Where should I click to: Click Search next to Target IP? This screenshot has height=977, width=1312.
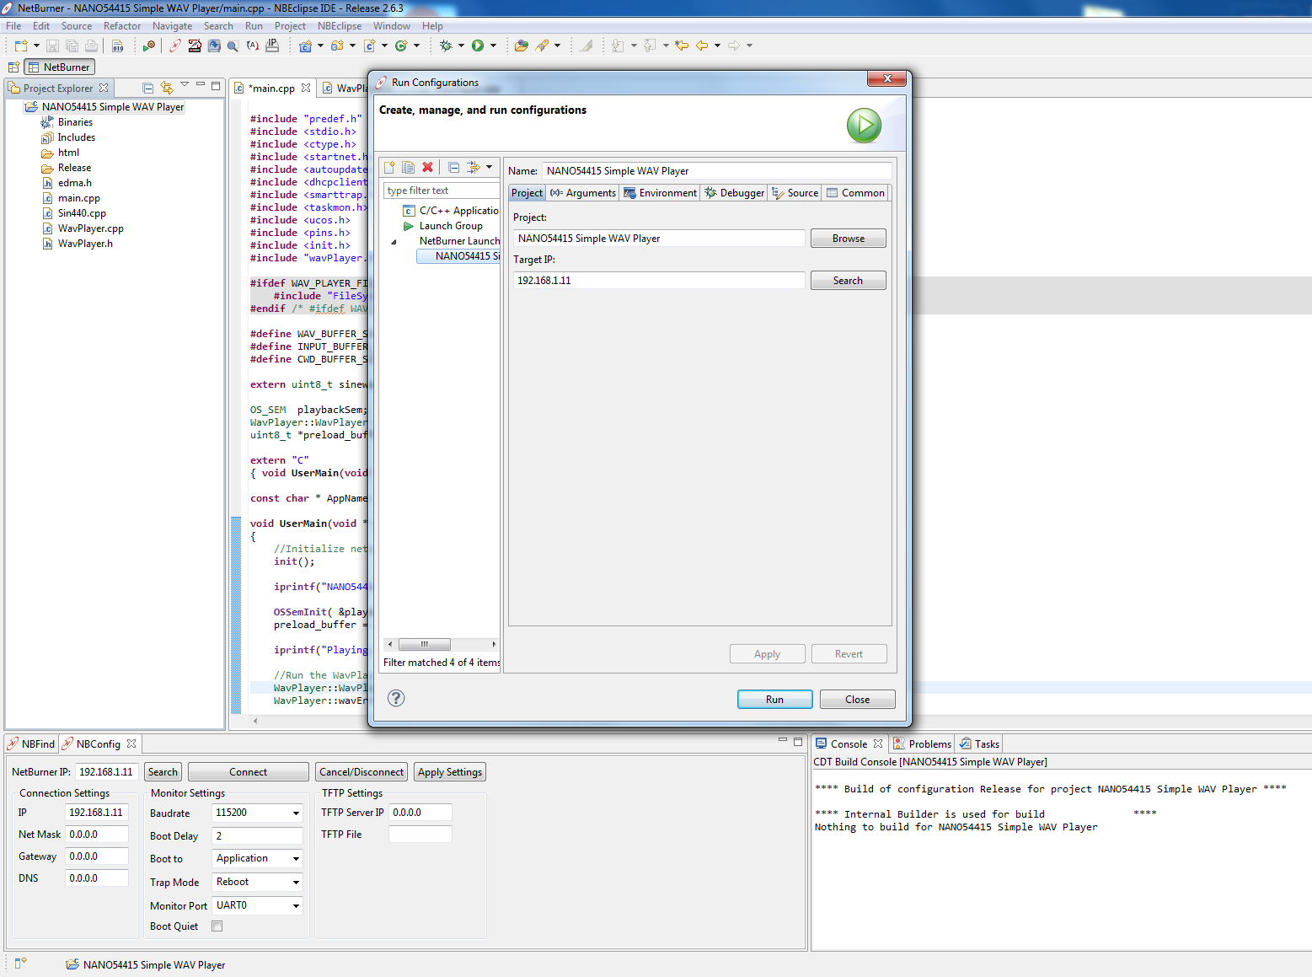click(849, 281)
